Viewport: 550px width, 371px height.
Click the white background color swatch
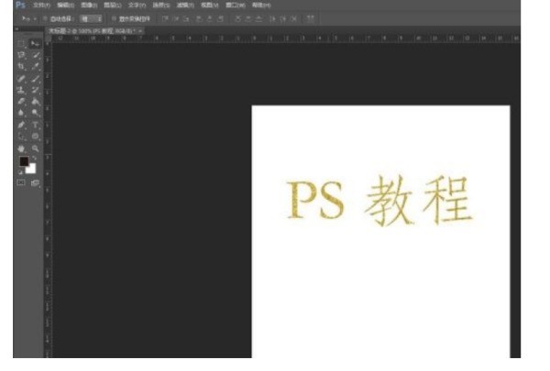click(31, 169)
